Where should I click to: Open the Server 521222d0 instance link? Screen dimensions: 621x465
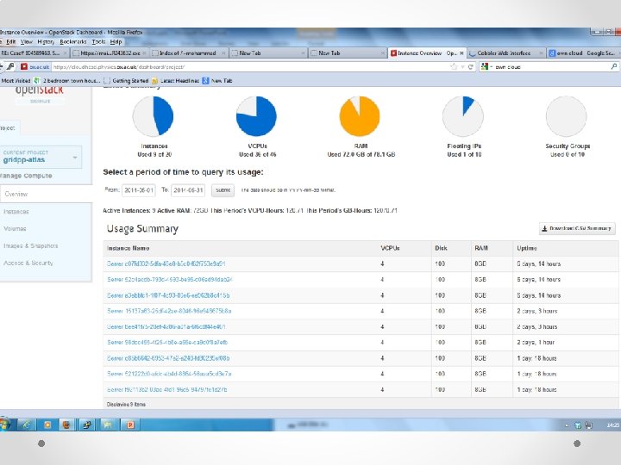coord(169,374)
